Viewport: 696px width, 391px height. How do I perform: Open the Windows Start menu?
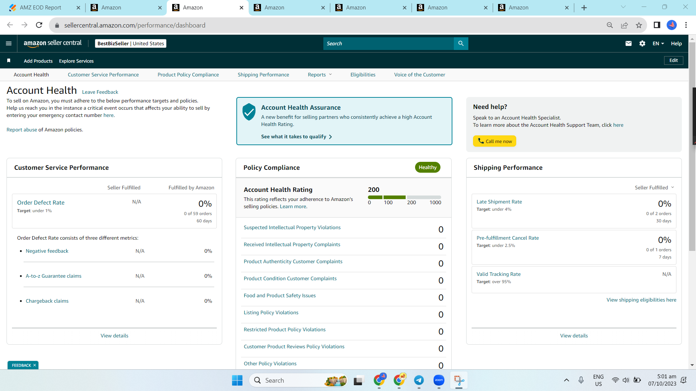tap(237, 380)
